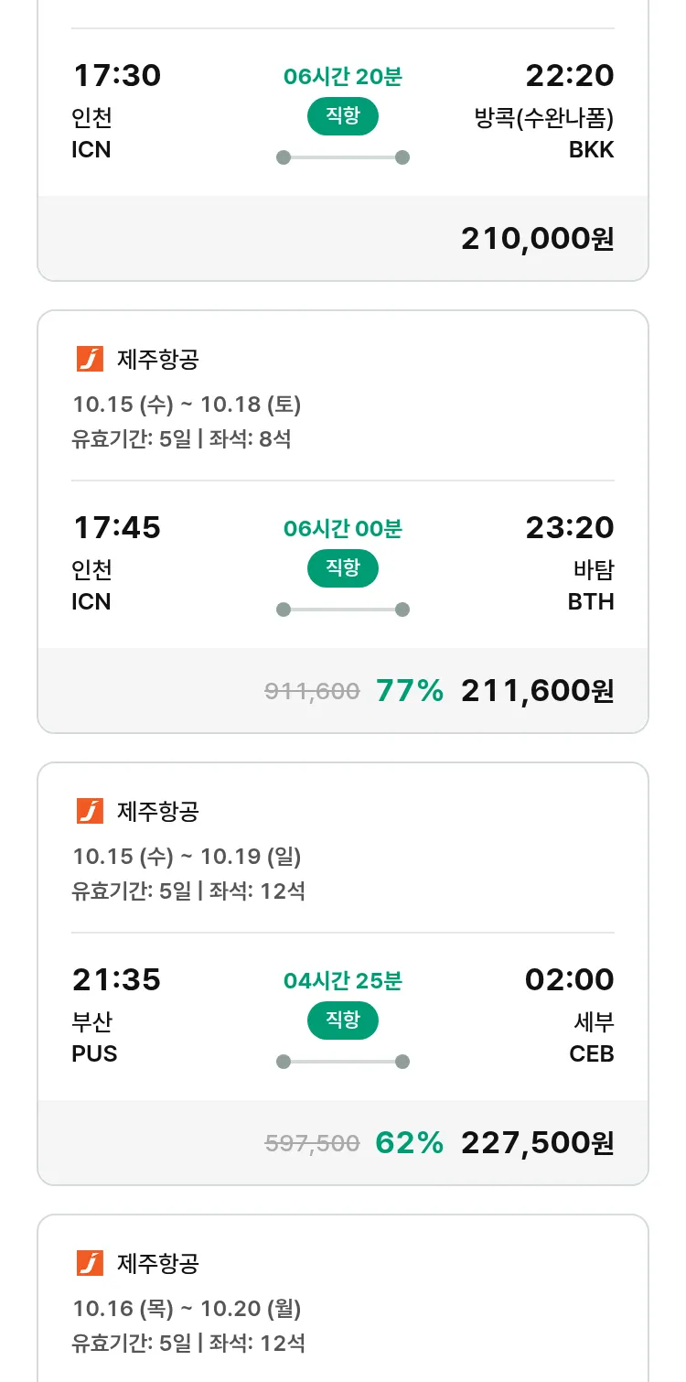Click the Jeju Air logo on the Batam flight card
Screen dimensions: 686x1382
tap(90, 360)
